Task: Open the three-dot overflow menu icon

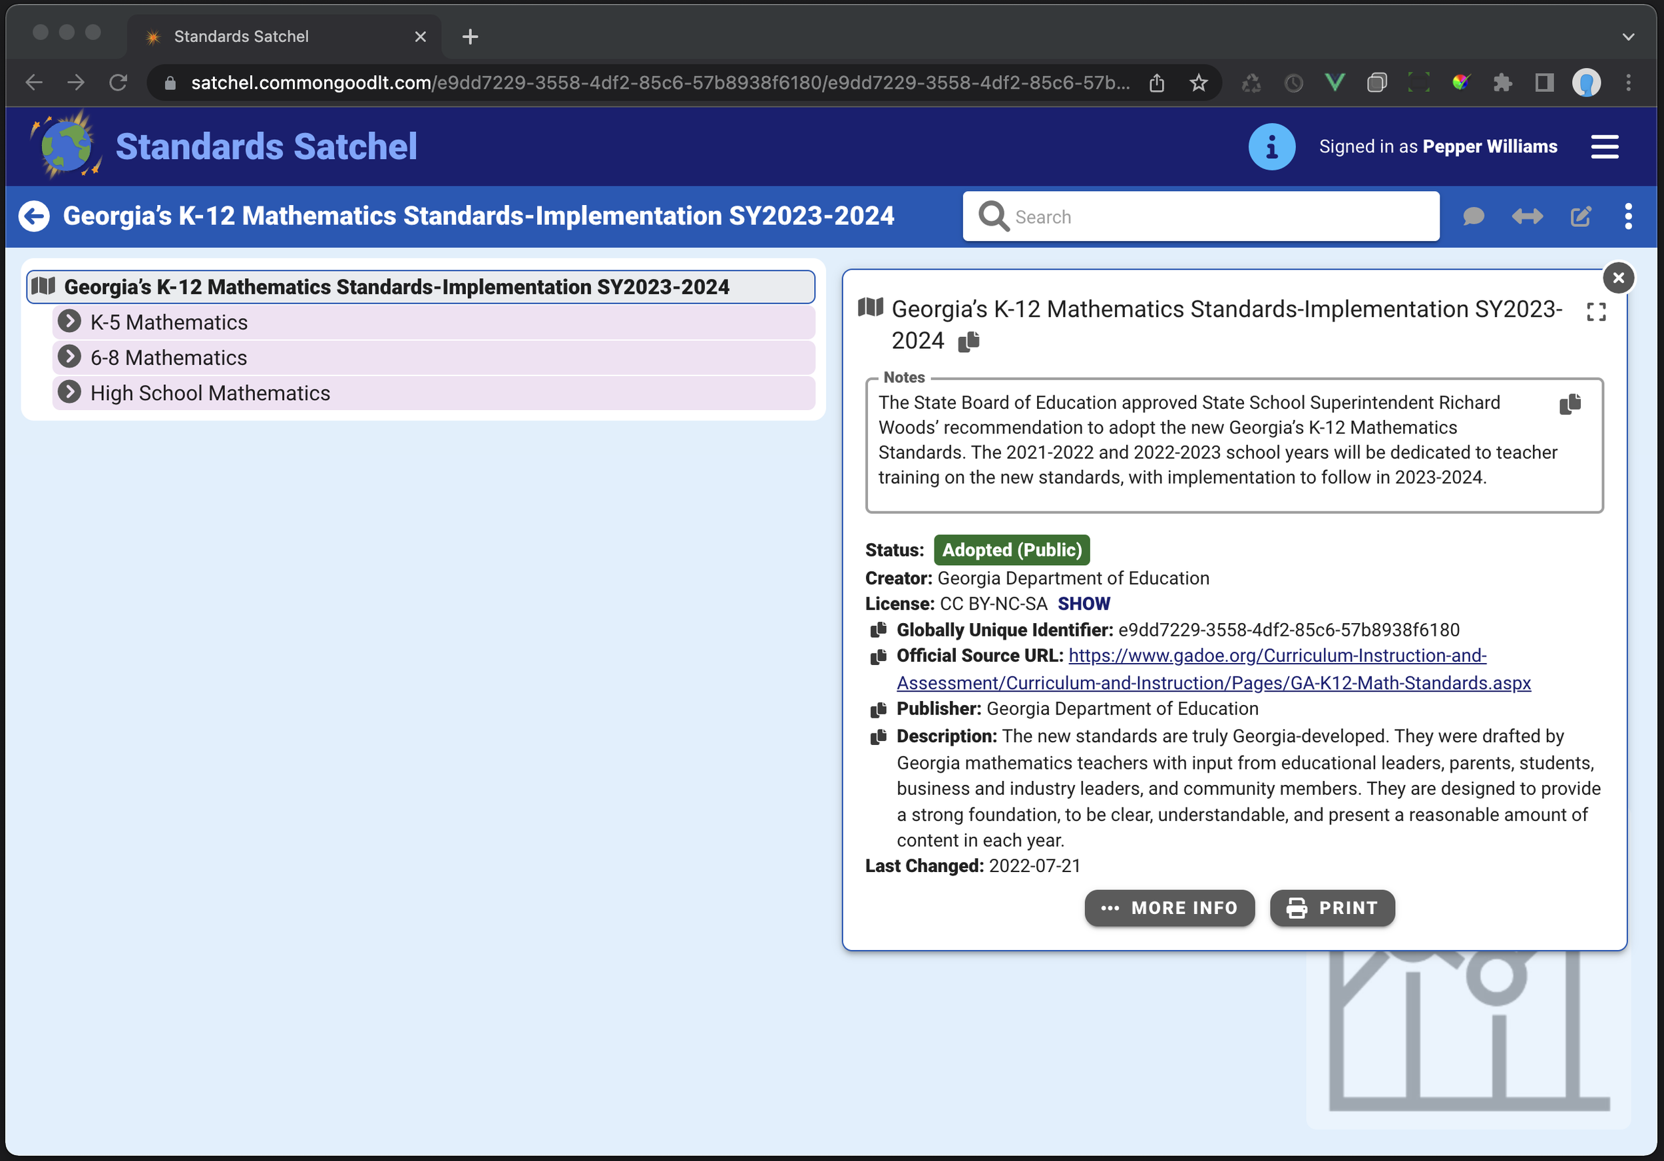Action: coord(1628,216)
